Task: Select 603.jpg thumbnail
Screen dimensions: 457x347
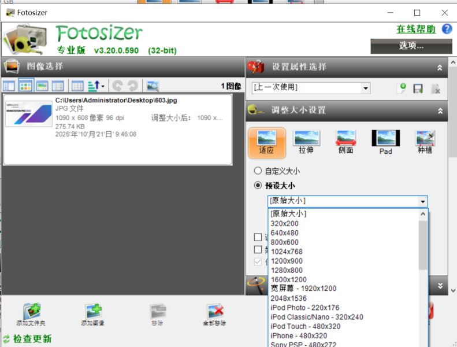Action: click(29, 114)
